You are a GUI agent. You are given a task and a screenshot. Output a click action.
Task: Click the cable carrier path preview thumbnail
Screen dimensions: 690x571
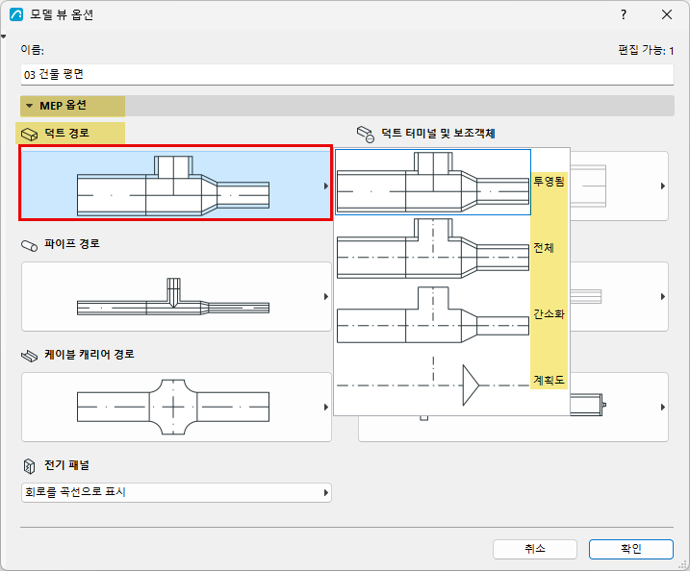click(x=173, y=407)
